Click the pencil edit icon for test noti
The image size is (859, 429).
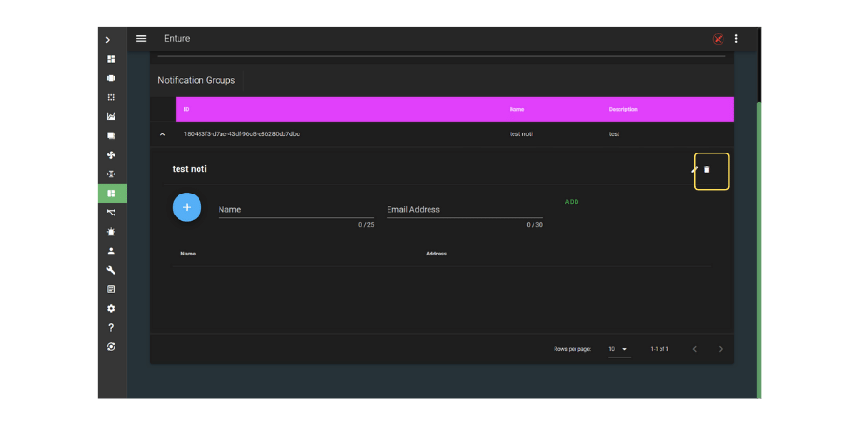[x=694, y=170]
